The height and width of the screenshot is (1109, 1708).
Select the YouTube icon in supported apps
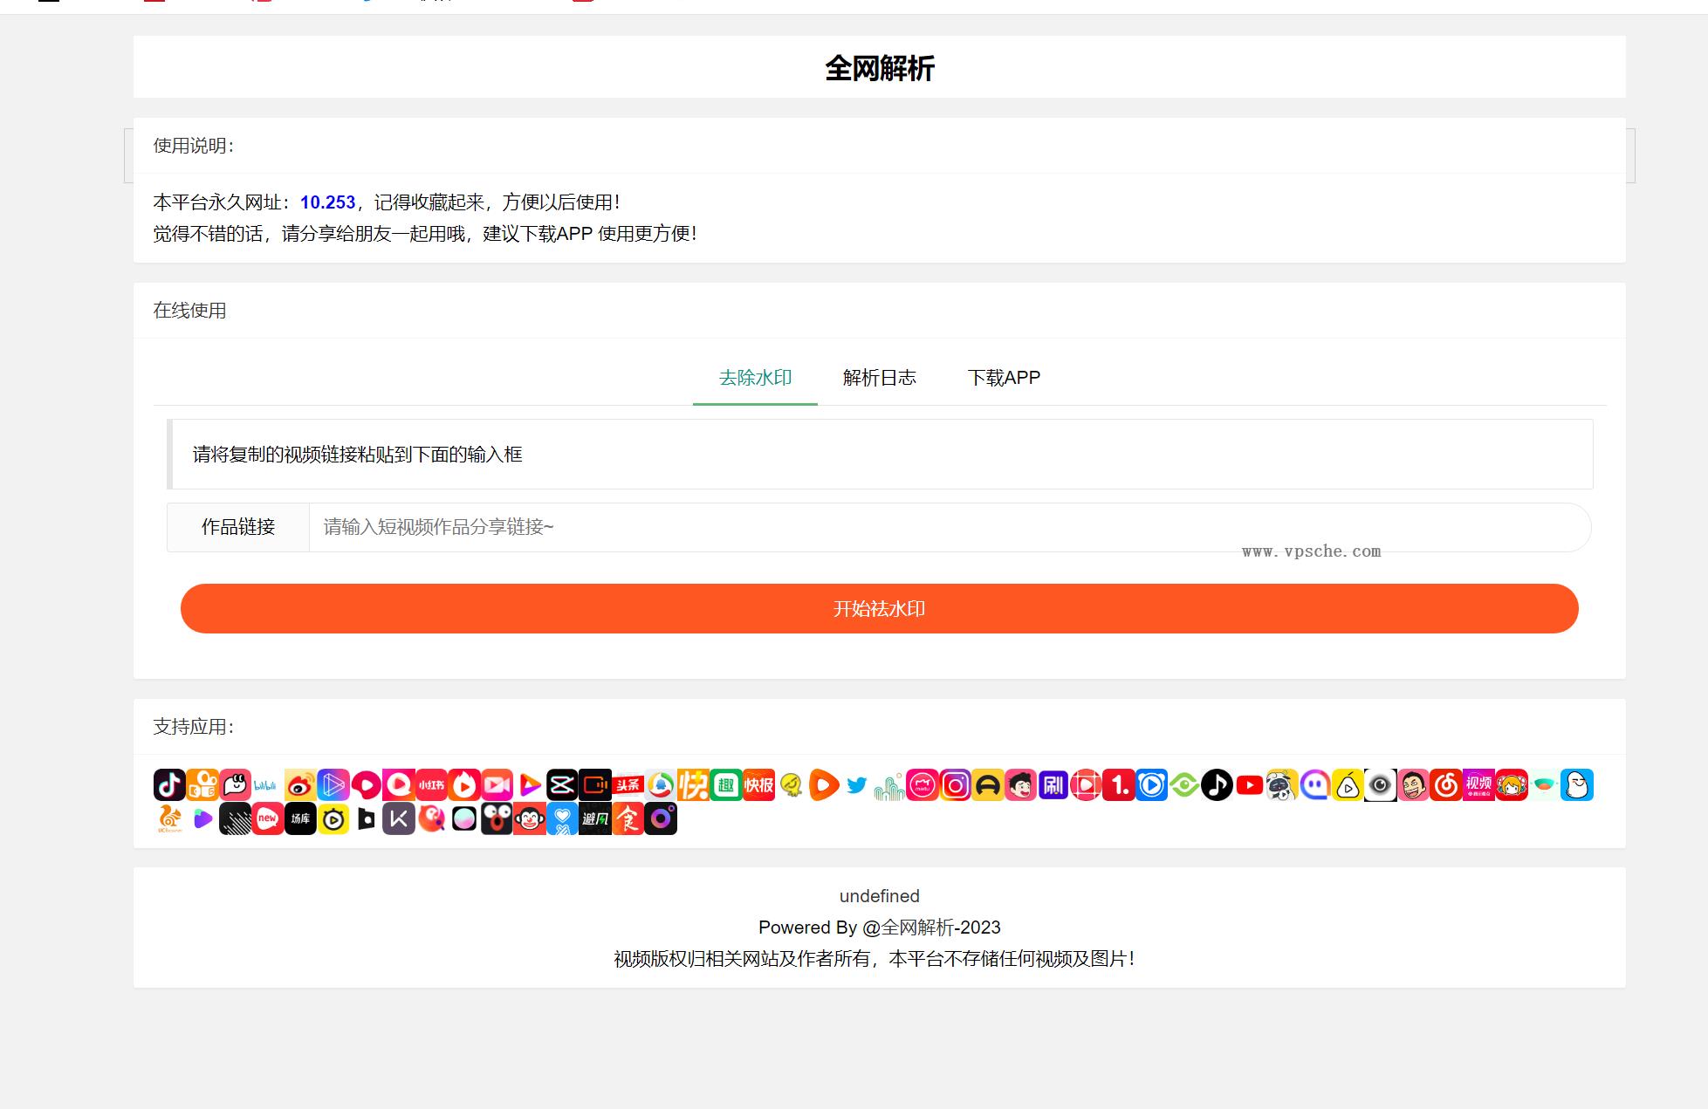click(x=1249, y=785)
